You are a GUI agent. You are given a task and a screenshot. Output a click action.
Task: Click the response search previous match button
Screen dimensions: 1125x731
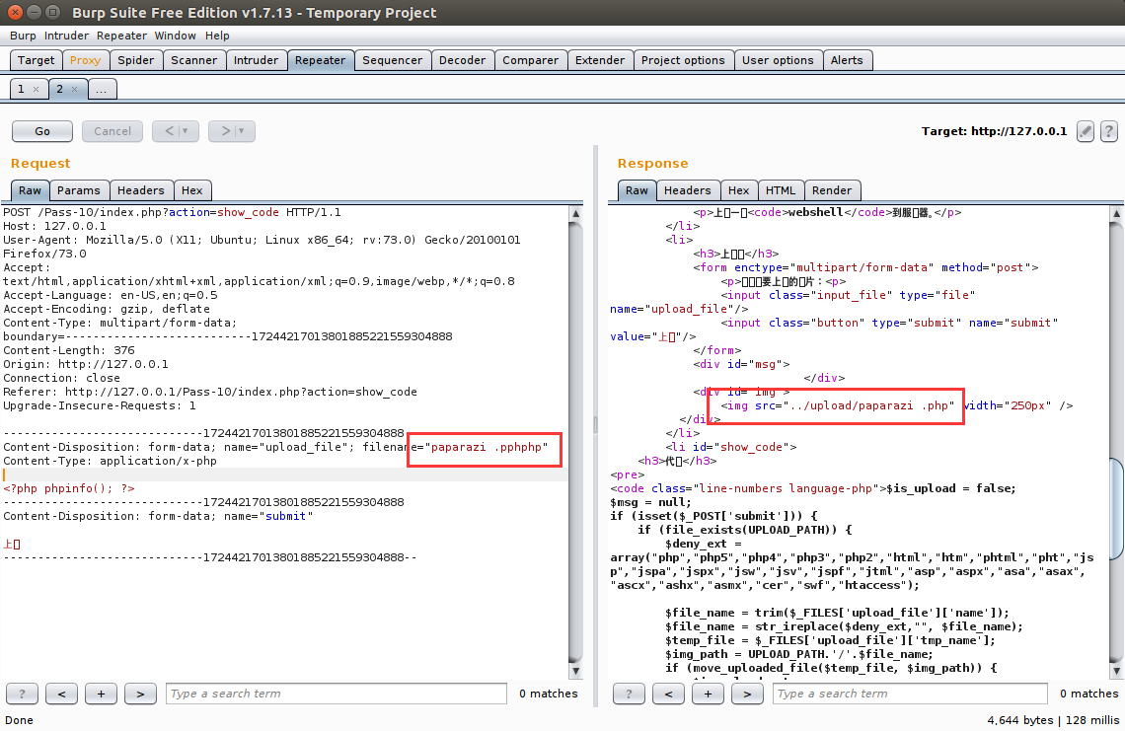[669, 694]
